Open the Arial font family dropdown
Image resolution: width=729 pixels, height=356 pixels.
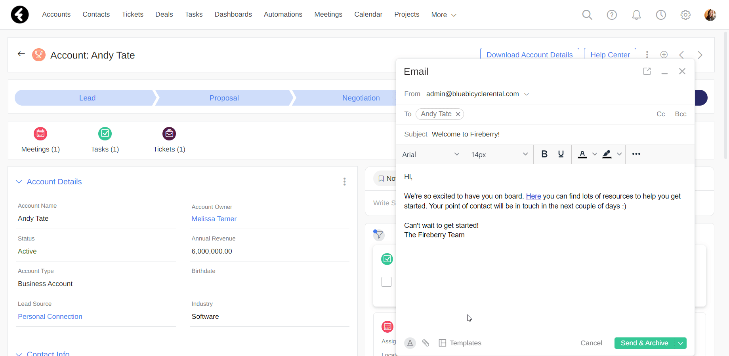pyautogui.click(x=431, y=154)
